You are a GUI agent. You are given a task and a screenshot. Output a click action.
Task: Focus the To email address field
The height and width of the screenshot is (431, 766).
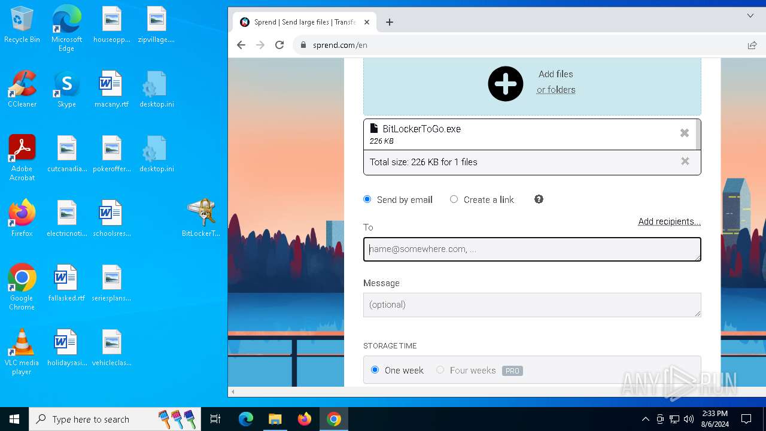pyautogui.click(x=532, y=249)
